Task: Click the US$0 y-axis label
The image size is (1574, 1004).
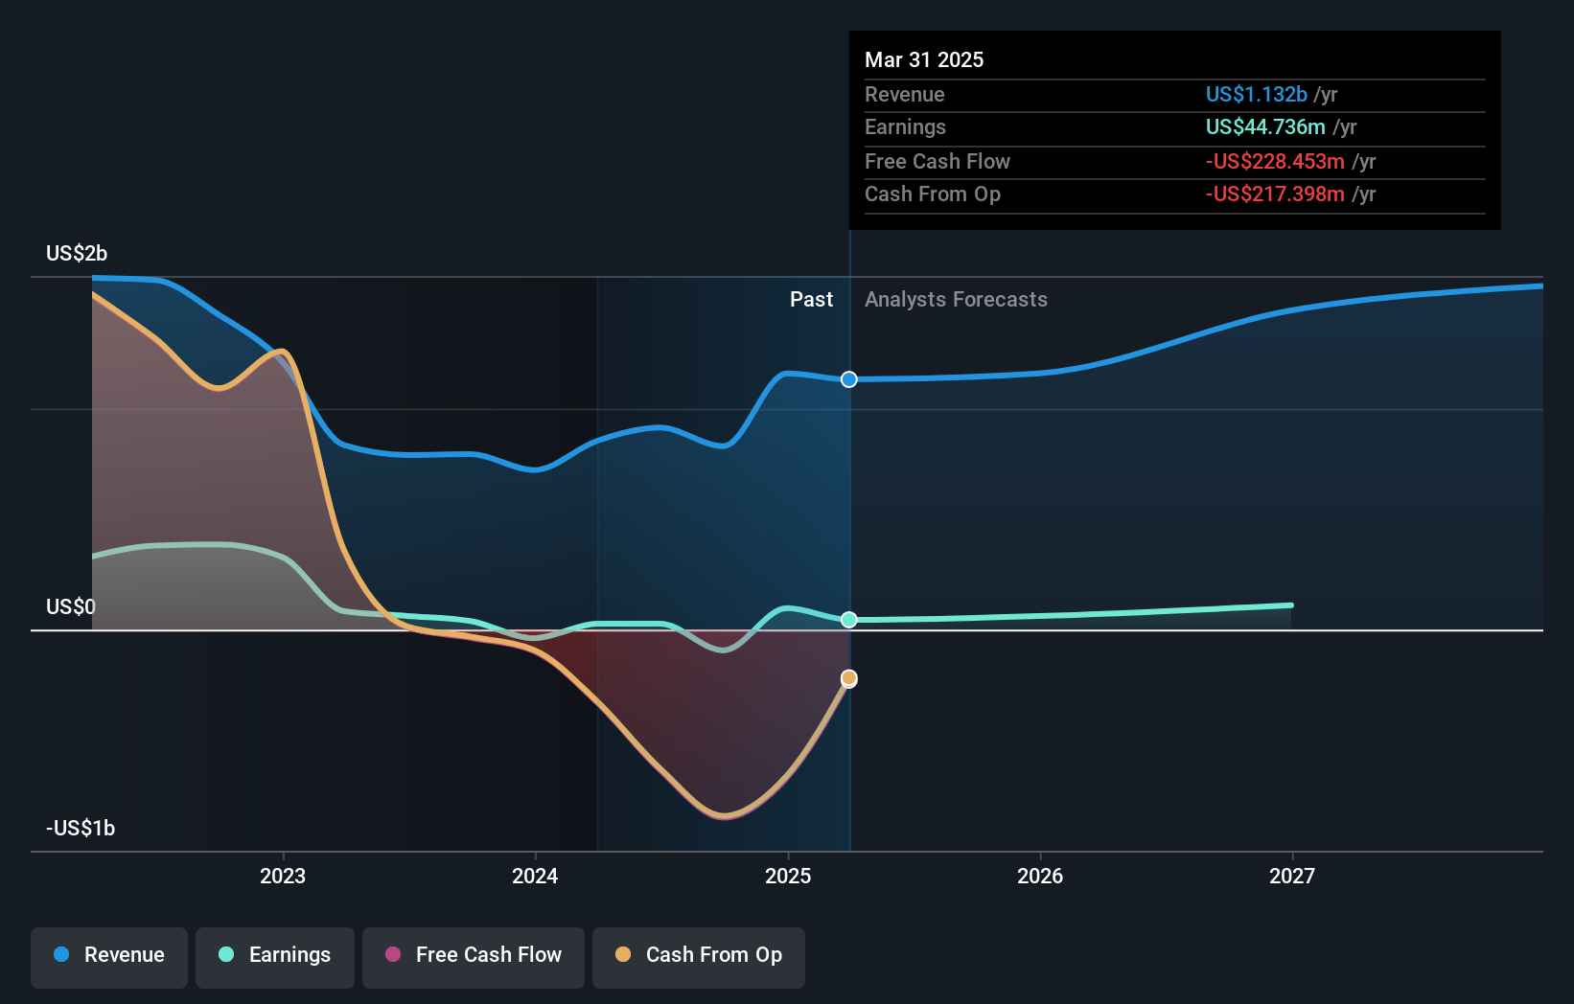Action: 71,606
